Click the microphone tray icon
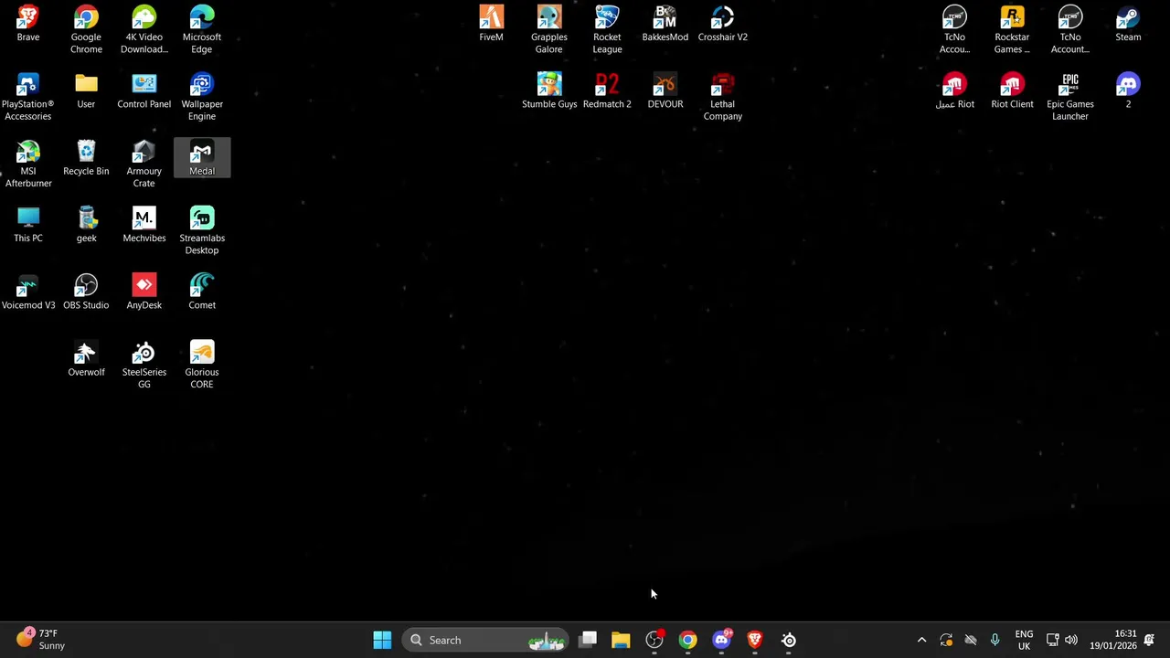The width and height of the screenshot is (1170, 658). click(x=994, y=640)
